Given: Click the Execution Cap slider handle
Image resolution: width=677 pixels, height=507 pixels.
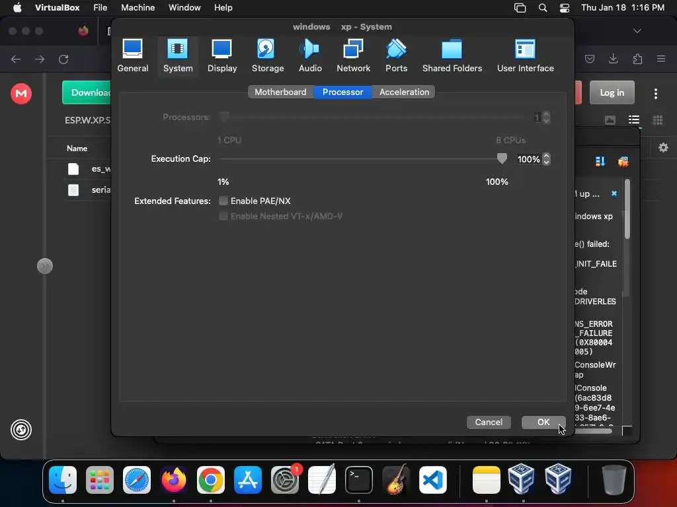Looking at the screenshot, I should (502, 158).
